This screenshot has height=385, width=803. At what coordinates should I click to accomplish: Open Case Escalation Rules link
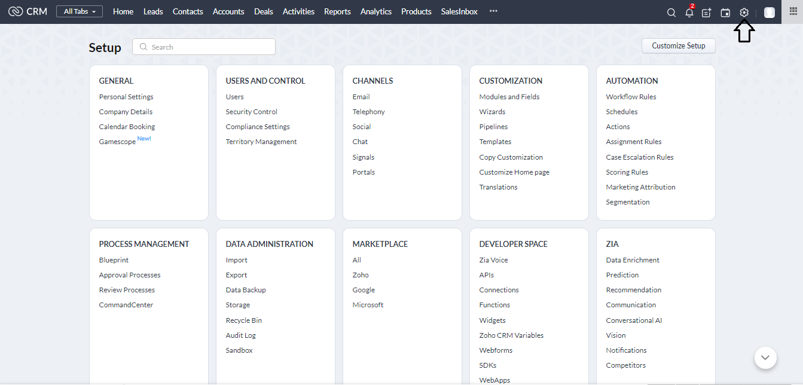point(640,157)
